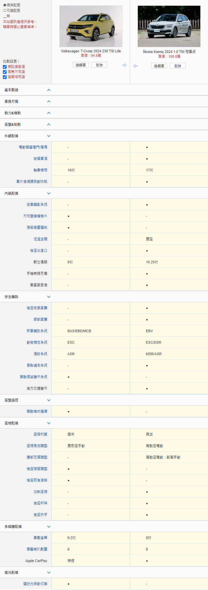Open the Skoda Kamiq car photo

pos(169,26)
